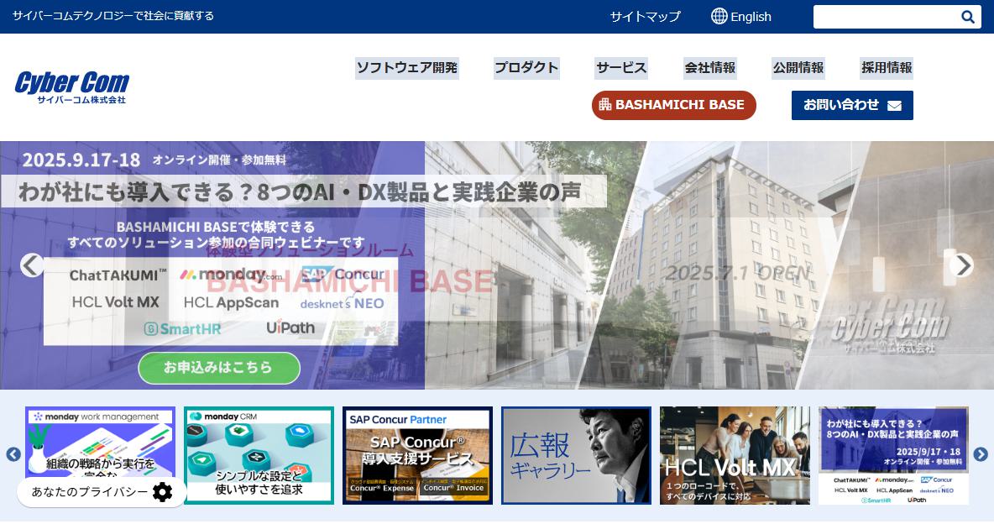Click the お問い合わせ button label

pyautogui.click(x=841, y=105)
